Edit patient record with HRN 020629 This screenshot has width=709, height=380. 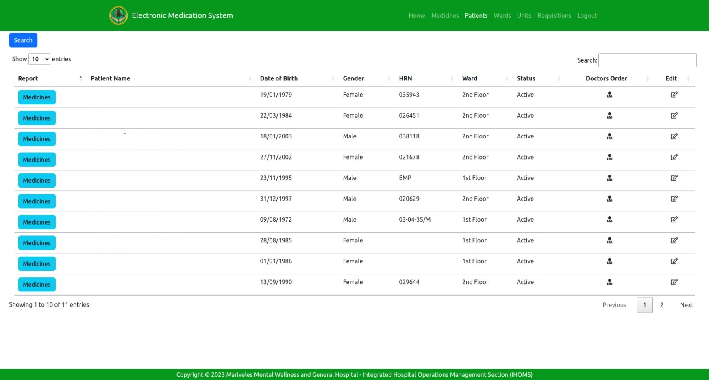(x=674, y=199)
